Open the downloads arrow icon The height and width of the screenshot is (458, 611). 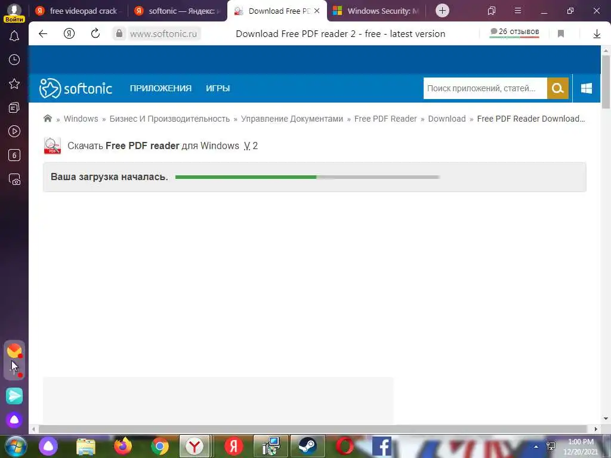pos(597,34)
